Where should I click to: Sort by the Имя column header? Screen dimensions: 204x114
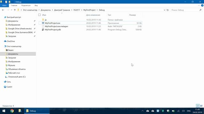(x=44, y=15)
